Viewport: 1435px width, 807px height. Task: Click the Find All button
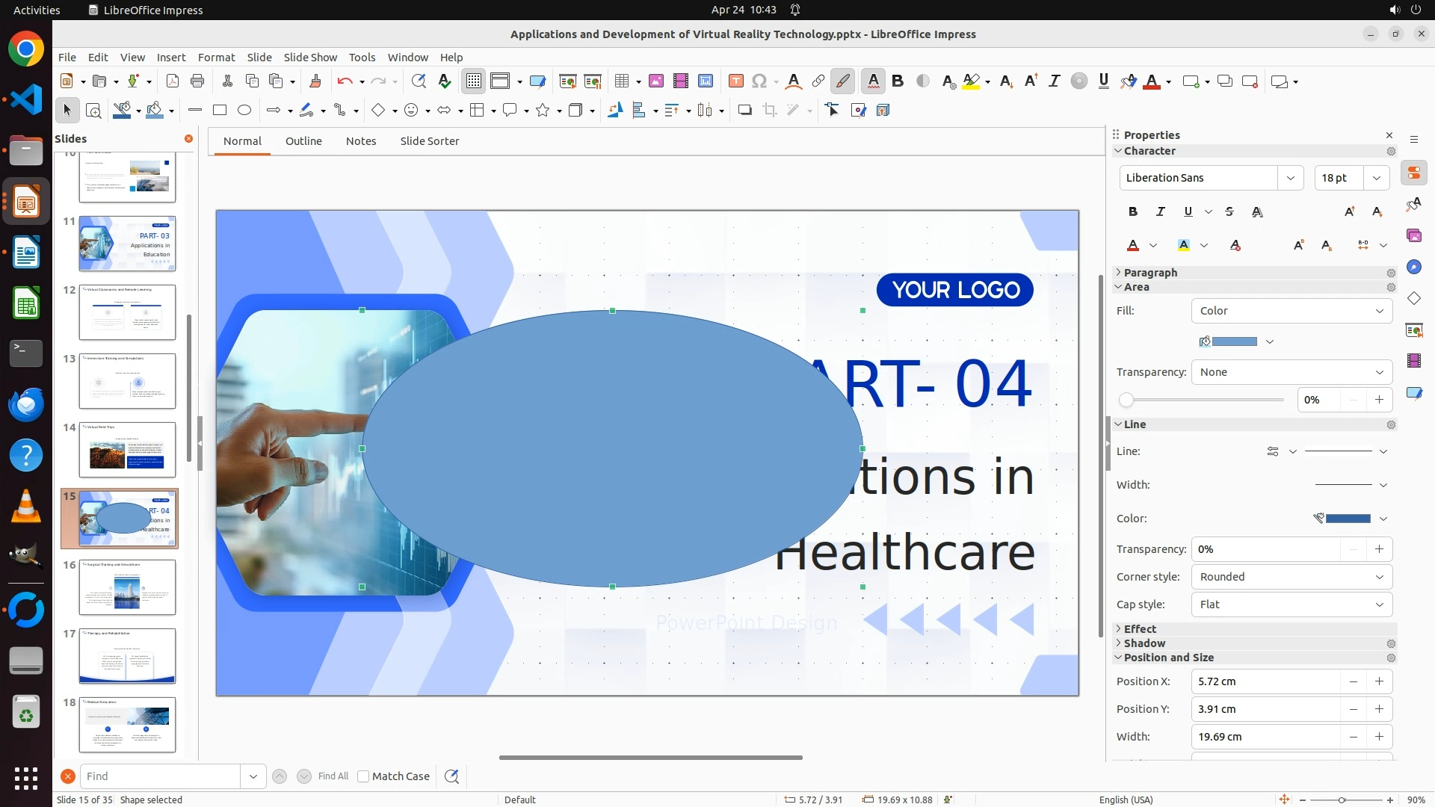coord(333,776)
